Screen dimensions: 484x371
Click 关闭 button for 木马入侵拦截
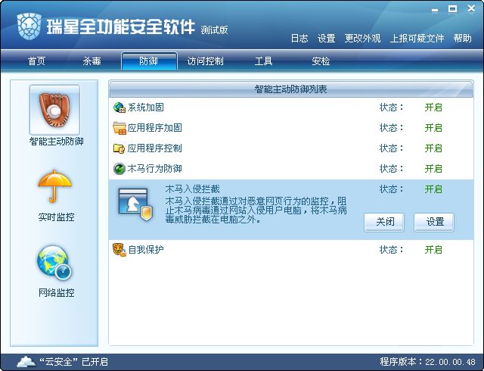point(384,222)
